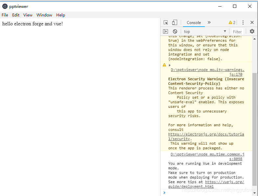The image size is (258, 196).
Task: Open console settings gear
Action: point(252,31)
